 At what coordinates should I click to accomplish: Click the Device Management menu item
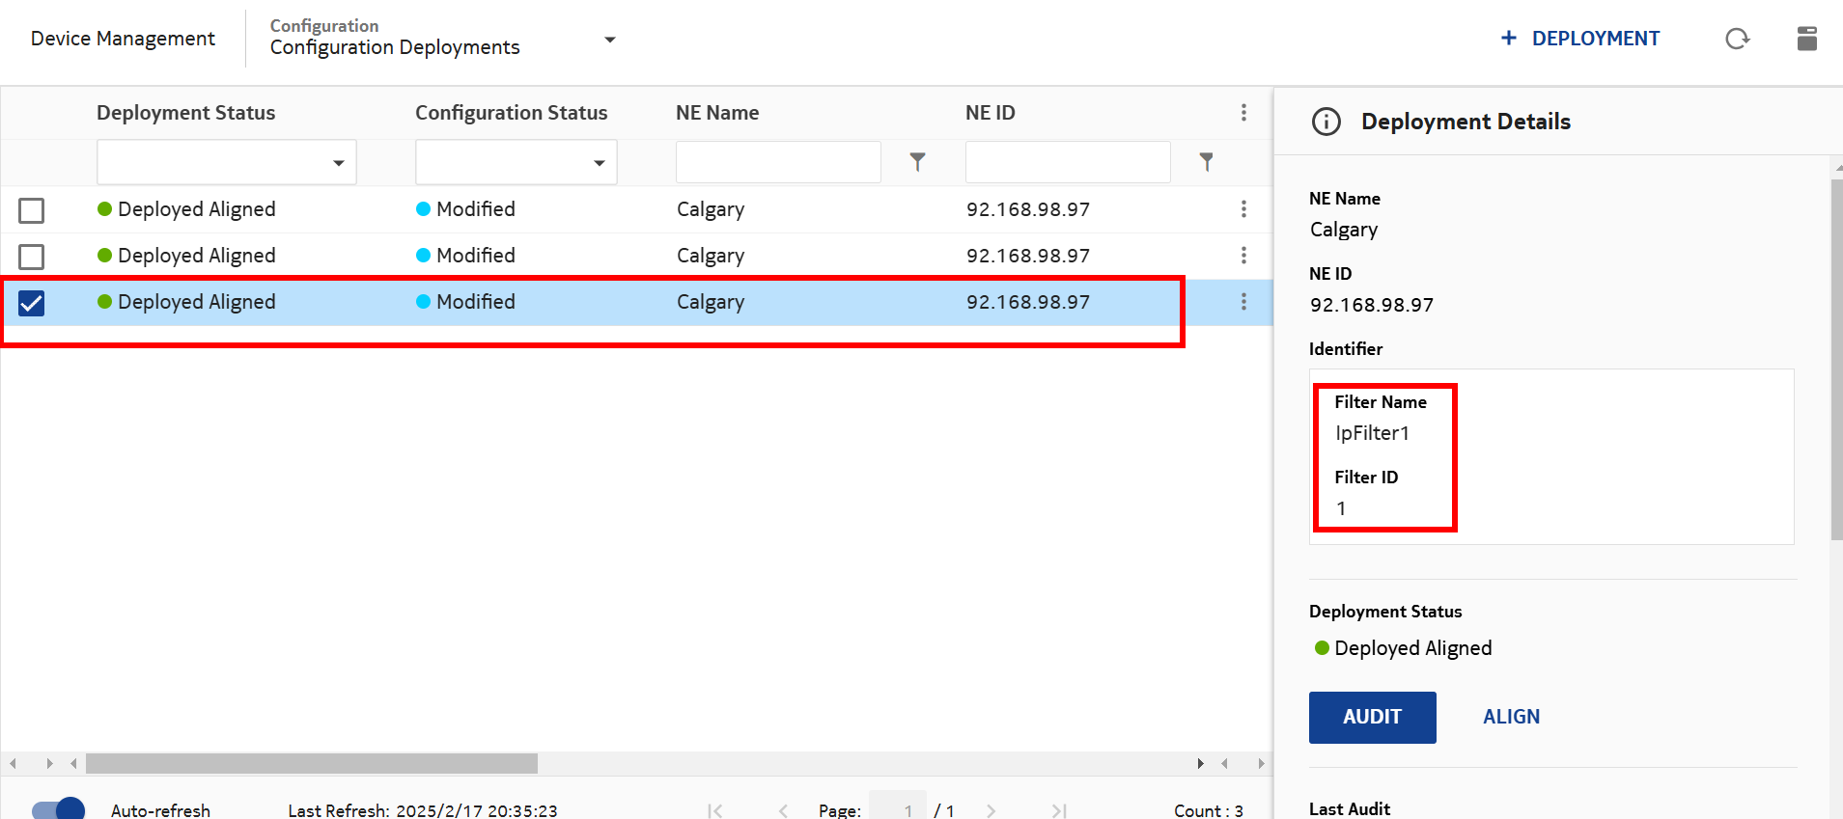tap(123, 39)
